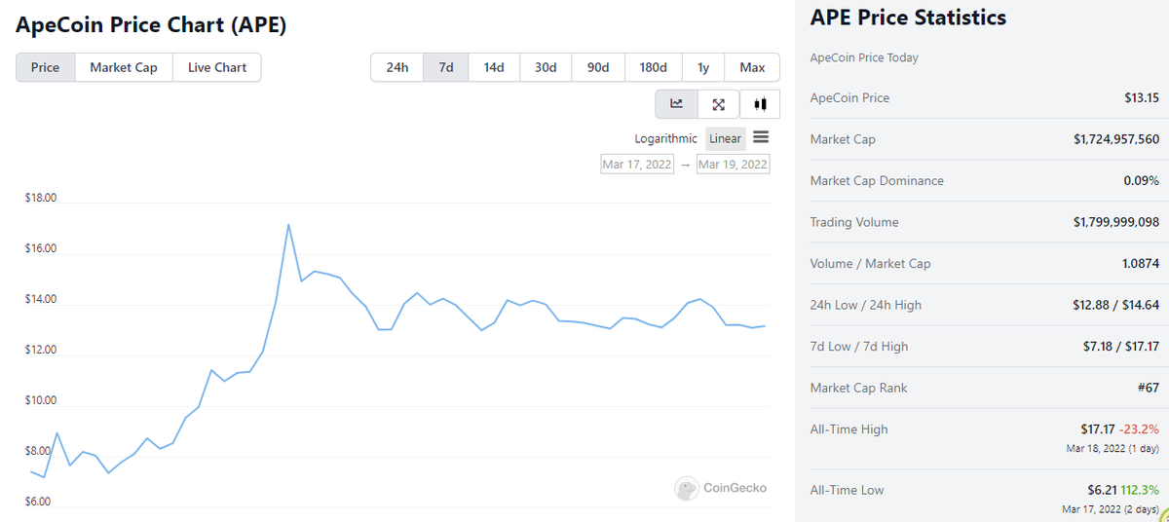
Task: Click the Trading Volume label
Action: point(854,222)
